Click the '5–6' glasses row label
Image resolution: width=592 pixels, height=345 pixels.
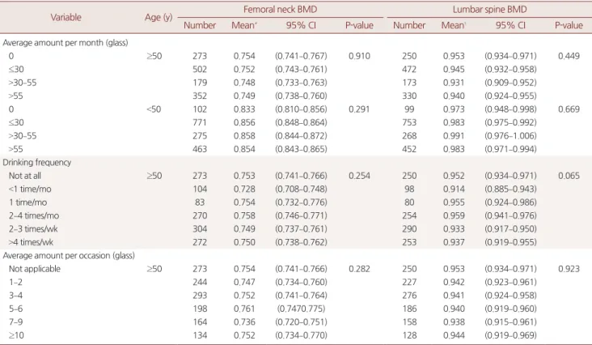[x=16, y=309]
